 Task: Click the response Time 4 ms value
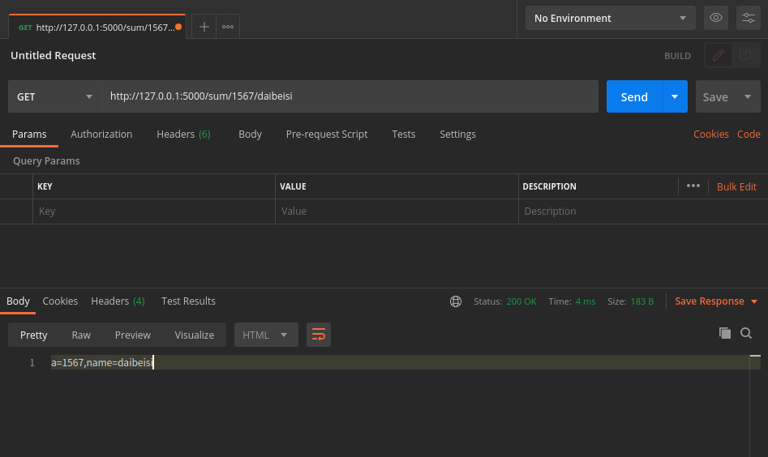[x=586, y=301]
